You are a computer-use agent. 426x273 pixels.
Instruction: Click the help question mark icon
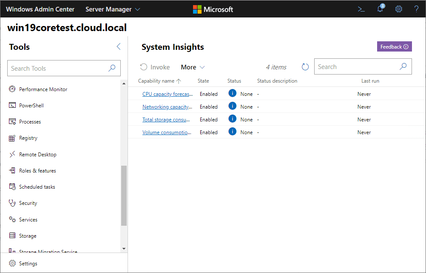click(x=417, y=9)
